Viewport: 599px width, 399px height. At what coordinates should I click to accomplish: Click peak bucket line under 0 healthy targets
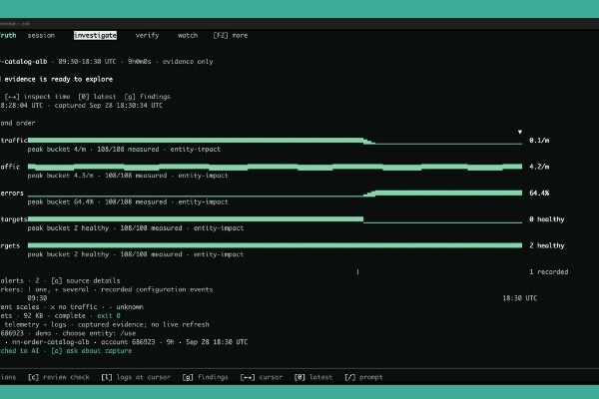point(135,228)
